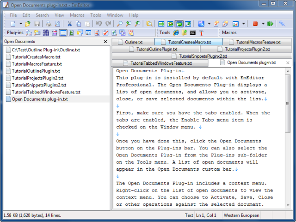Click Western European encoding in status bar
296x222 pixels.
tap(241, 215)
